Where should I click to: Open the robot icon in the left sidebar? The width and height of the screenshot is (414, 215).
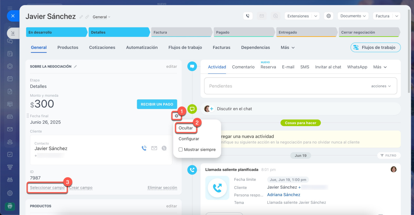(x=10, y=179)
